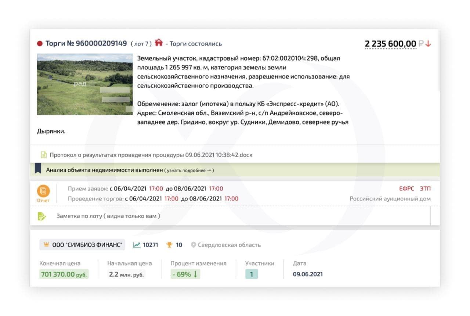Click the Торги состоялись status text
The height and width of the screenshot is (316, 470).
[196, 44]
